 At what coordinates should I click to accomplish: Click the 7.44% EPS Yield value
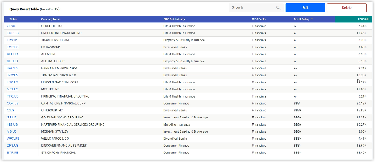[362, 26]
